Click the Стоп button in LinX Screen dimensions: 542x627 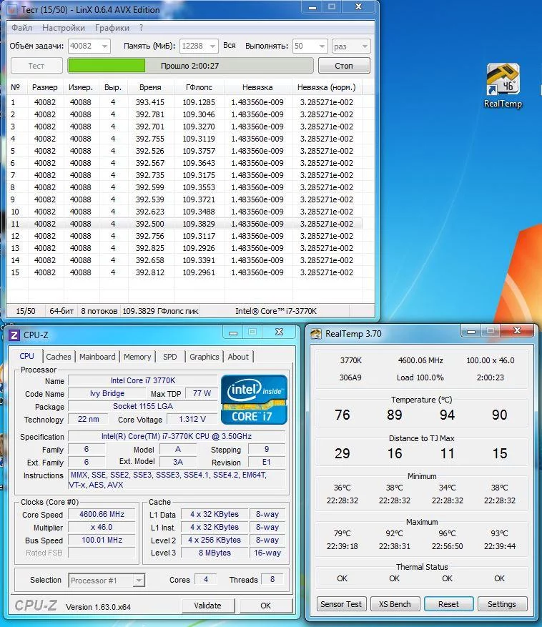[344, 66]
